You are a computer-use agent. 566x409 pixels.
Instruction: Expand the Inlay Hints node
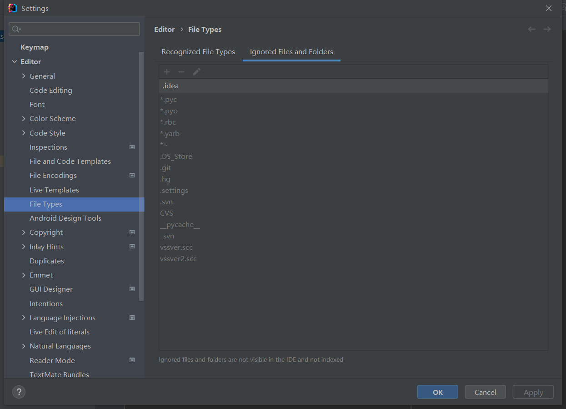pos(24,247)
